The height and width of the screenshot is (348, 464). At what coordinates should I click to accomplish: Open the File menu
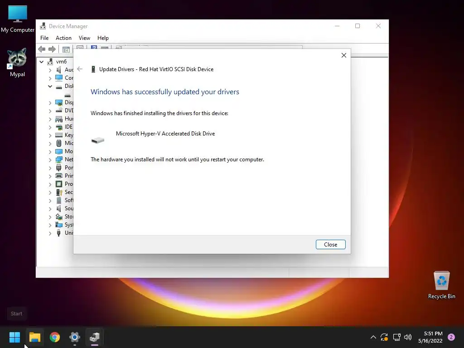click(x=44, y=38)
